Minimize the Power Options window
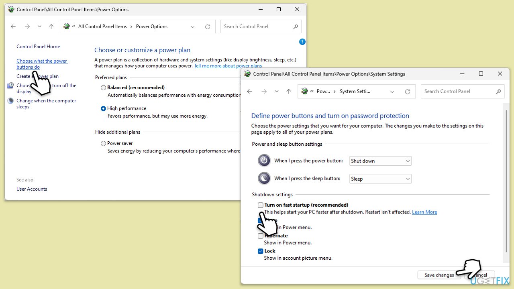The height and width of the screenshot is (289, 514). 260,9
